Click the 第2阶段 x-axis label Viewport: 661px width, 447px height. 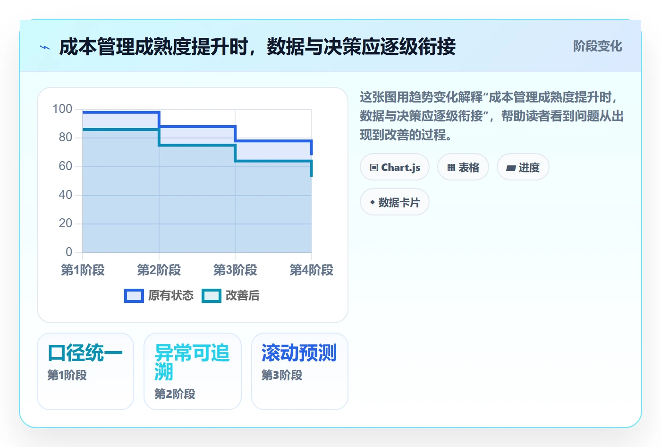159,270
